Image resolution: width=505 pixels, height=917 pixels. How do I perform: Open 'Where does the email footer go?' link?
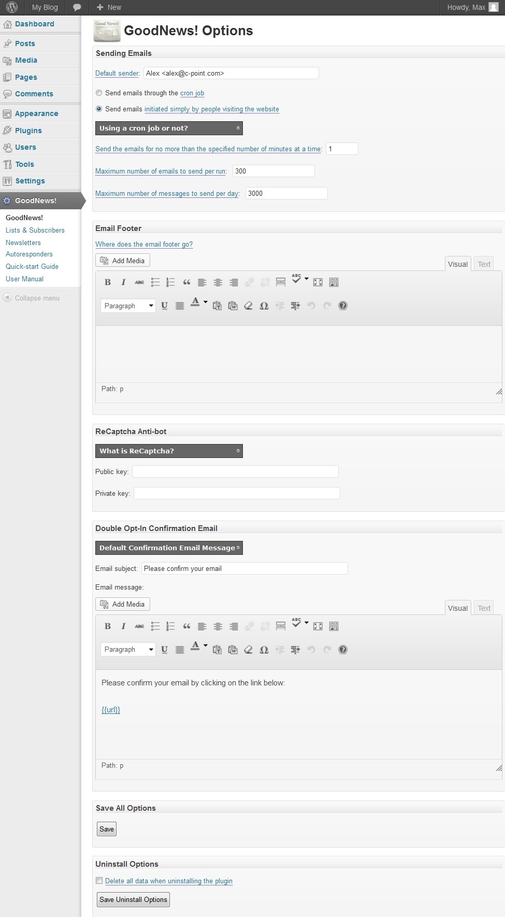144,245
